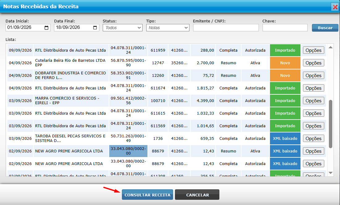Click the Cancelar button
Screen dimensions: 340x205
197,195
